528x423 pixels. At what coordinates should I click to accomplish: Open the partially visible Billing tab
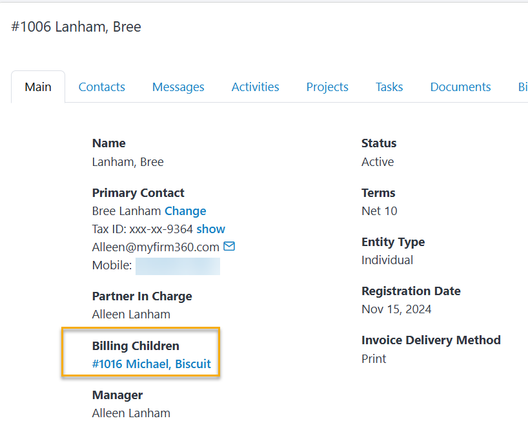[523, 87]
